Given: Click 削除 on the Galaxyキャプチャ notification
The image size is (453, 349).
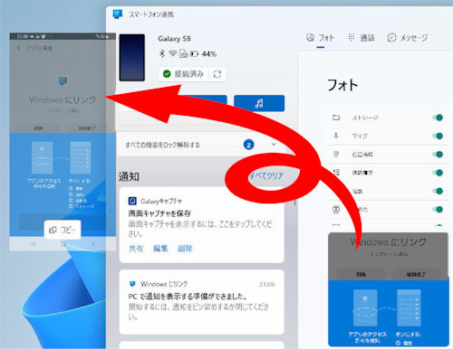Looking at the screenshot, I should pos(185,249).
